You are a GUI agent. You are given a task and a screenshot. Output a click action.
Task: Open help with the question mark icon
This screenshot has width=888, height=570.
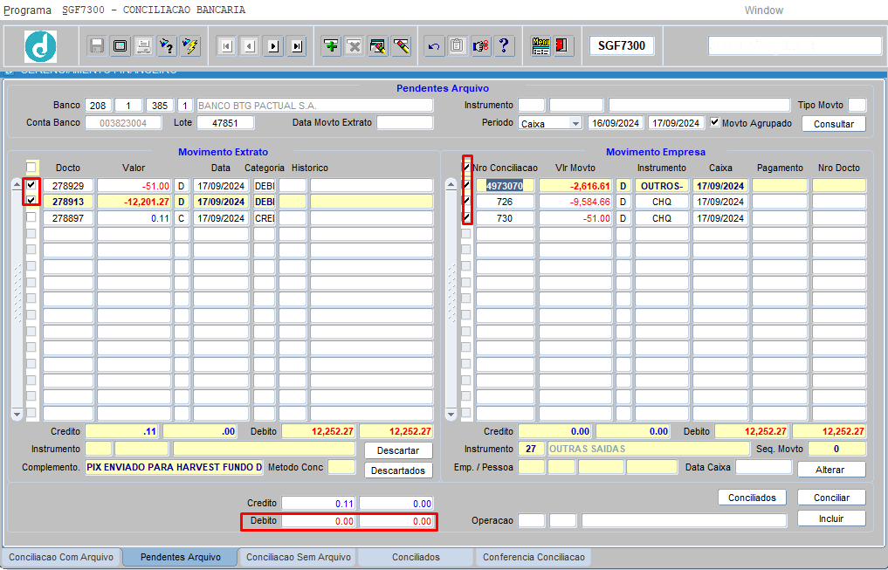504,46
